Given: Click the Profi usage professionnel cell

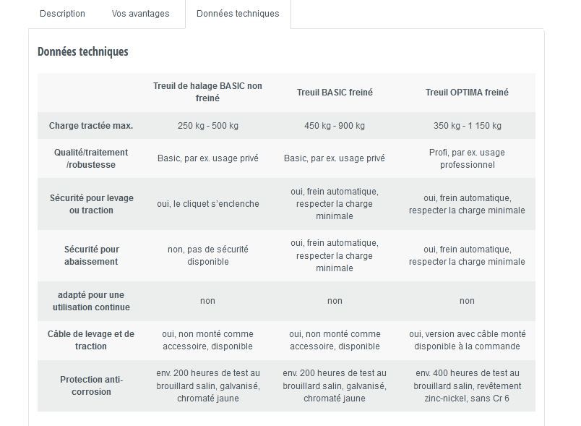Looking at the screenshot, I should pyautogui.click(x=467, y=158).
